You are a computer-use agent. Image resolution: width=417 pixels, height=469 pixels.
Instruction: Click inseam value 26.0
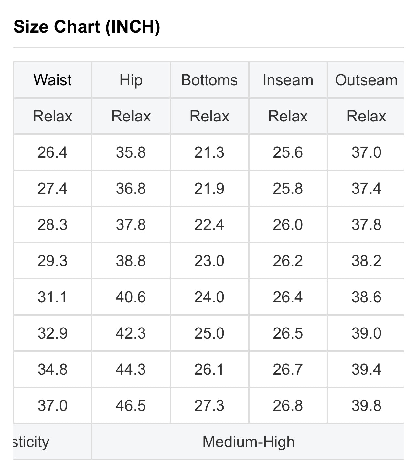288,225
